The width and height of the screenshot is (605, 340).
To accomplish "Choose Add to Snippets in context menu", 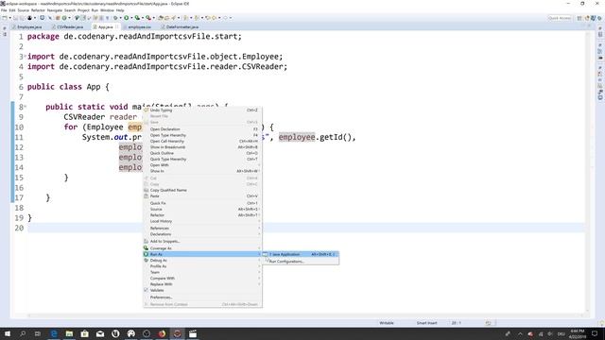I will (202, 242).
